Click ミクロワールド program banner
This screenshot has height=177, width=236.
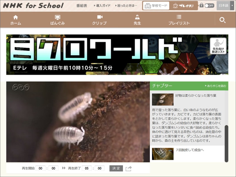[117, 55]
